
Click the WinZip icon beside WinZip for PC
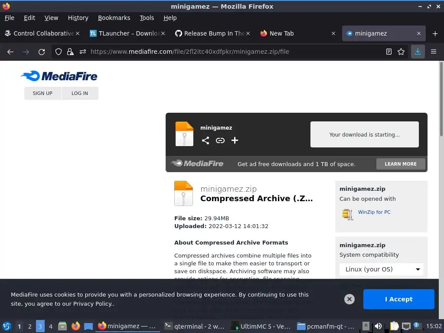tap(348, 214)
